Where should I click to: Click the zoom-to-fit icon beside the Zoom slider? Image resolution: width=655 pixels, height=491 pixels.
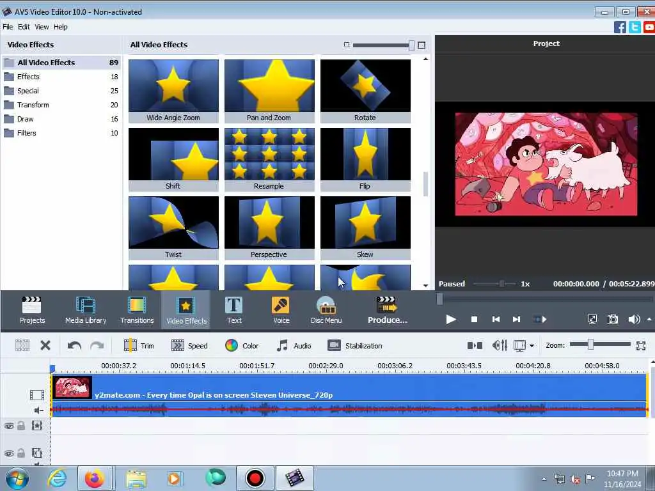[641, 345]
